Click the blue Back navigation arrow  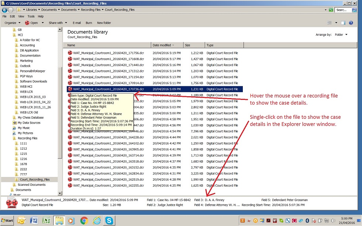pos(5,10)
